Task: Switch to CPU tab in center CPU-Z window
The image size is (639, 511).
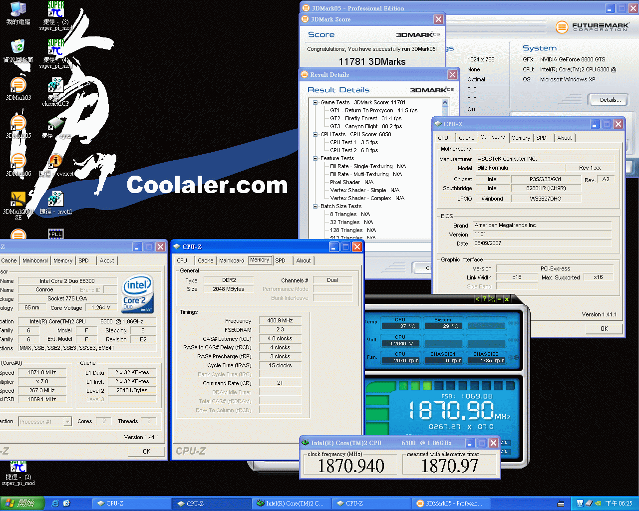Action: click(x=182, y=260)
